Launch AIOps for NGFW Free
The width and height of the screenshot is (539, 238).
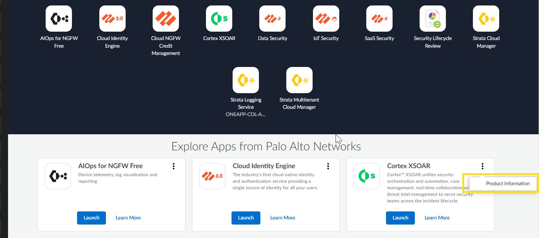91,218
